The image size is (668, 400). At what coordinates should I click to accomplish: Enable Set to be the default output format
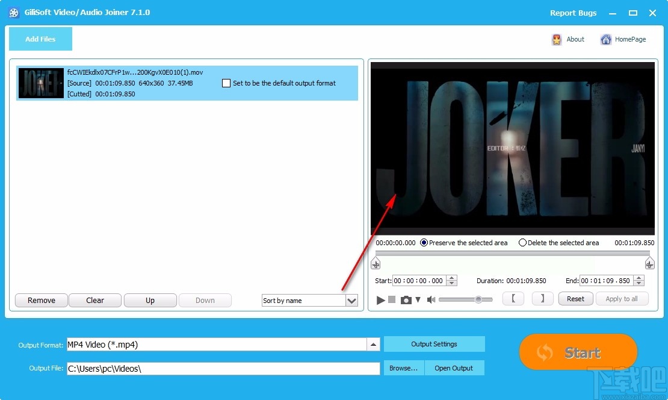[226, 83]
